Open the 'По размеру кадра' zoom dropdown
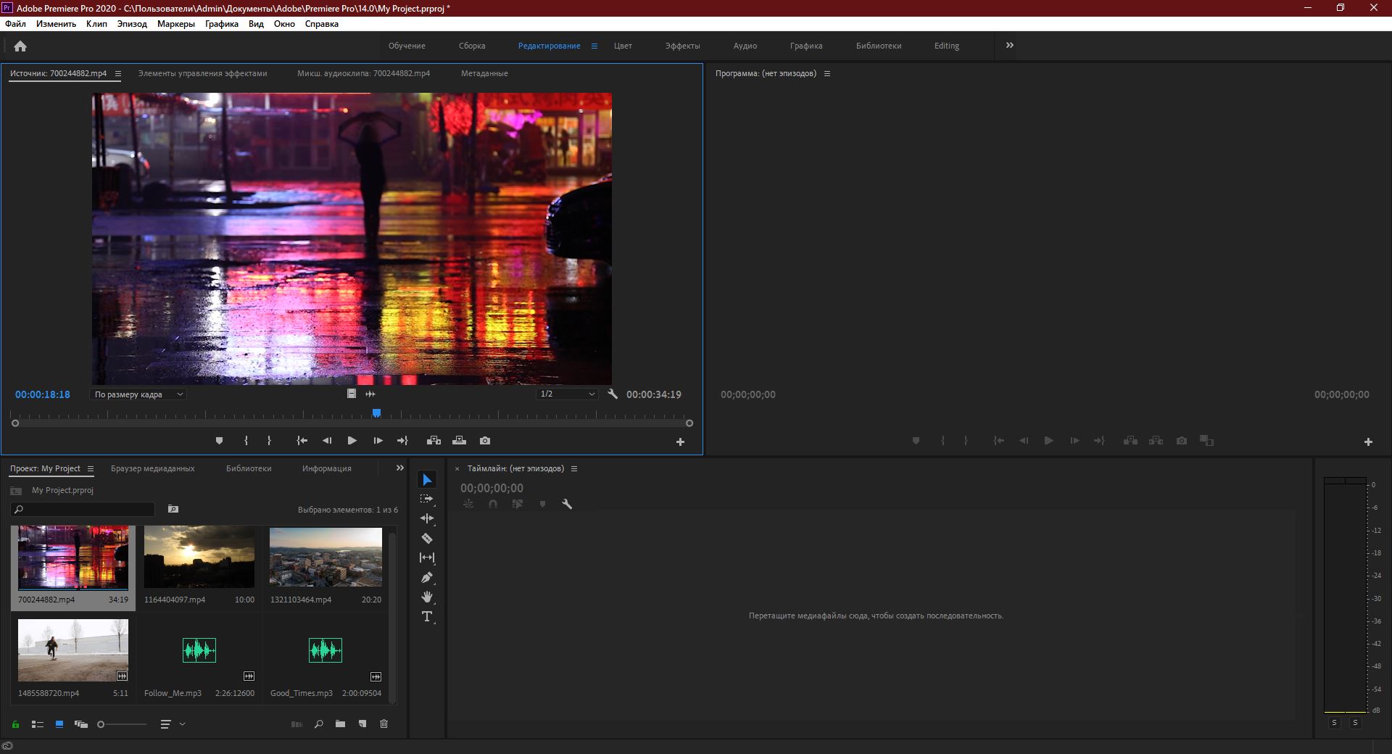 pos(138,394)
